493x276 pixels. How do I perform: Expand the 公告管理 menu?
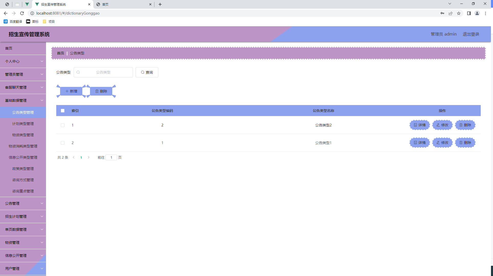[x=23, y=203]
